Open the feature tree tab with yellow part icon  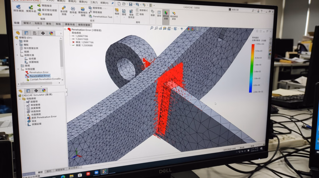click(18, 33)
